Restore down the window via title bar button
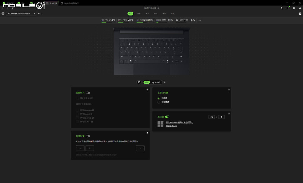Image resolution: width=303 pixels, height=183 pixels. tap(294, 3)
